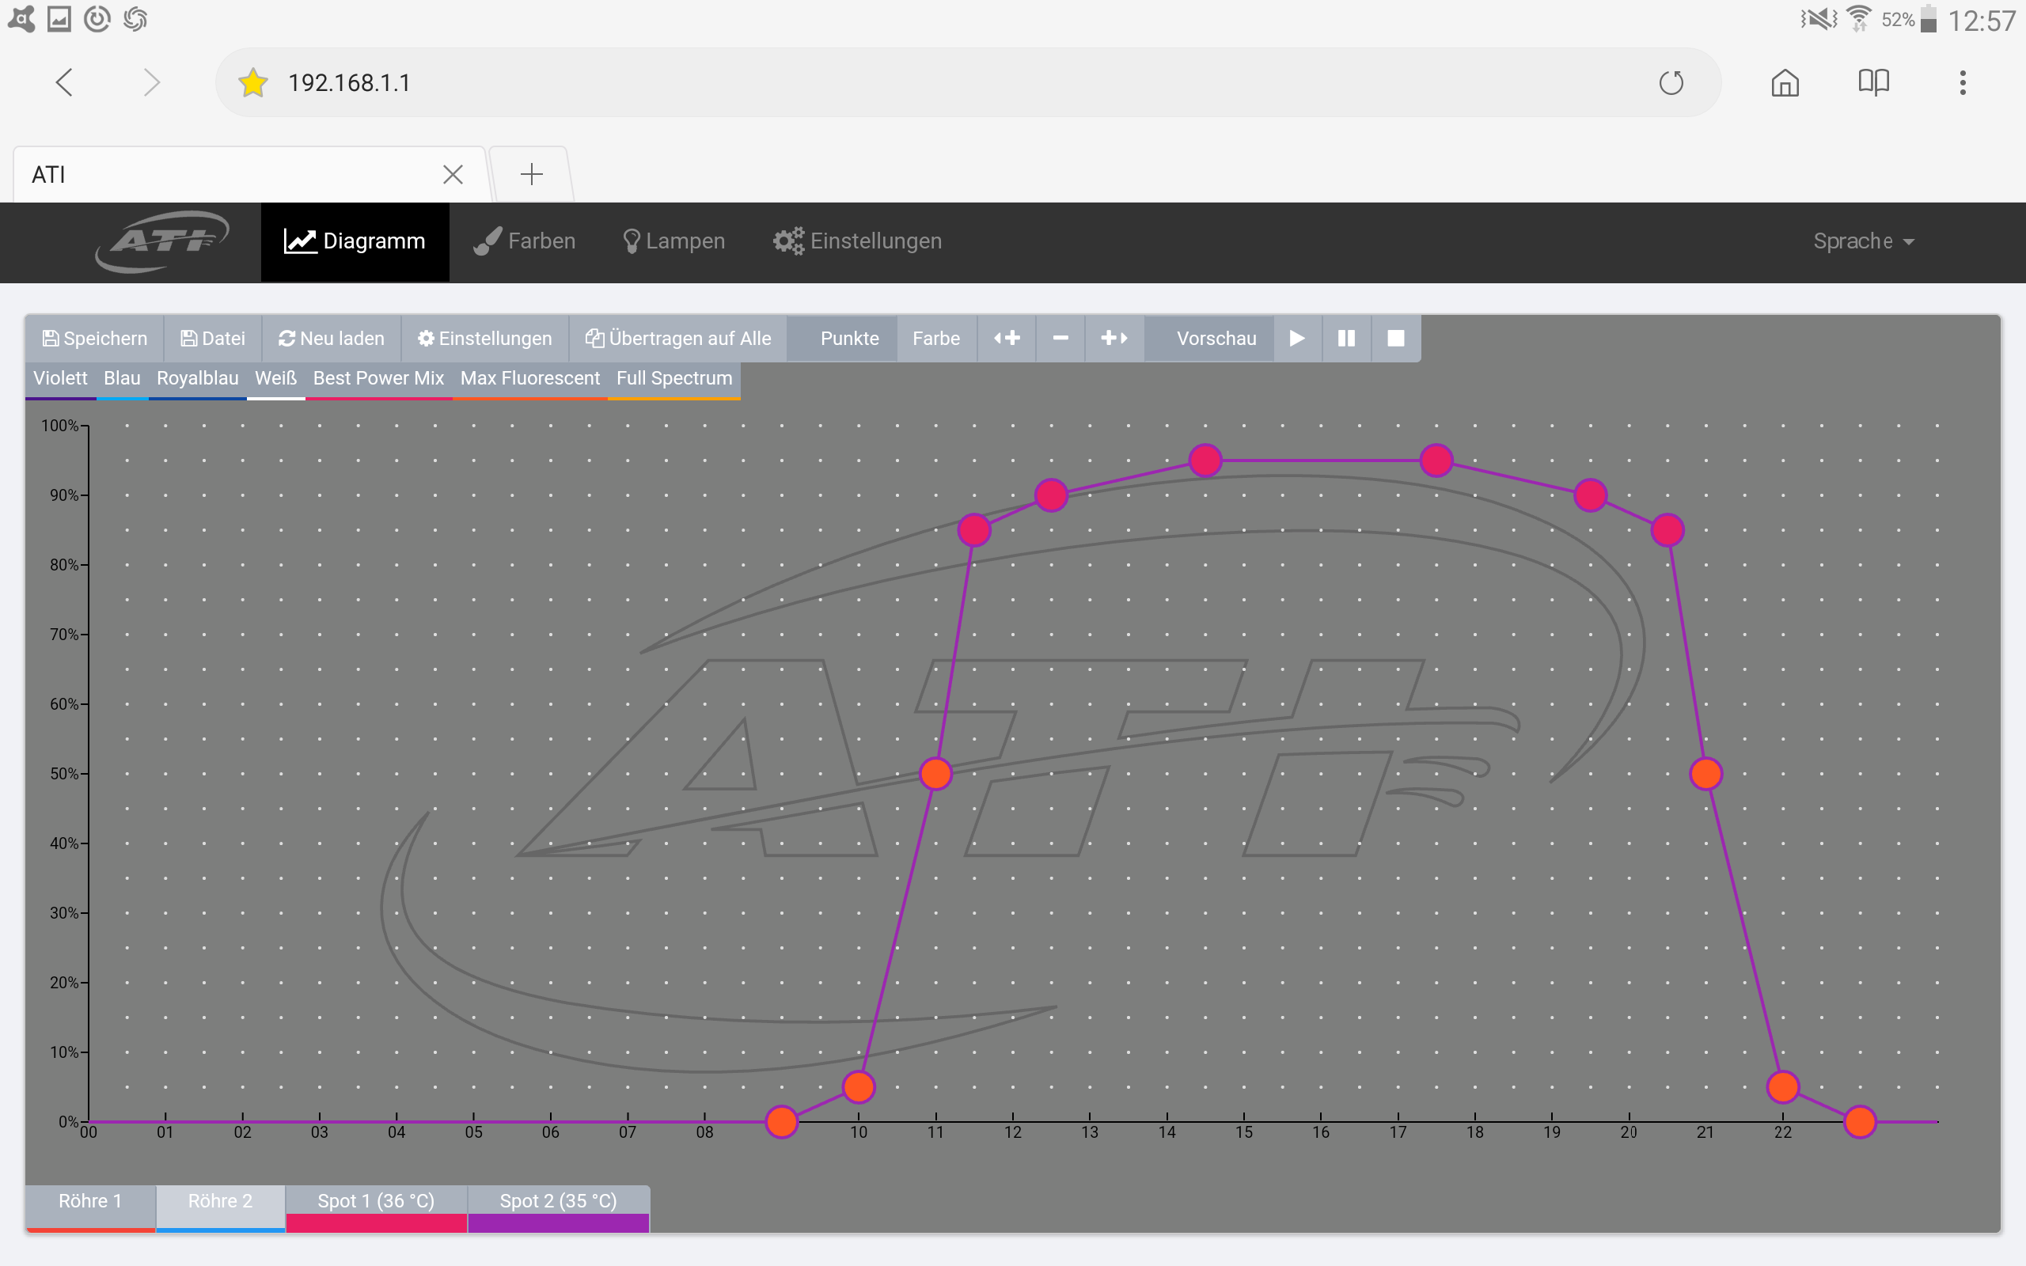
Task: Open Datei file menu
Action: click(x=213, y=339)
